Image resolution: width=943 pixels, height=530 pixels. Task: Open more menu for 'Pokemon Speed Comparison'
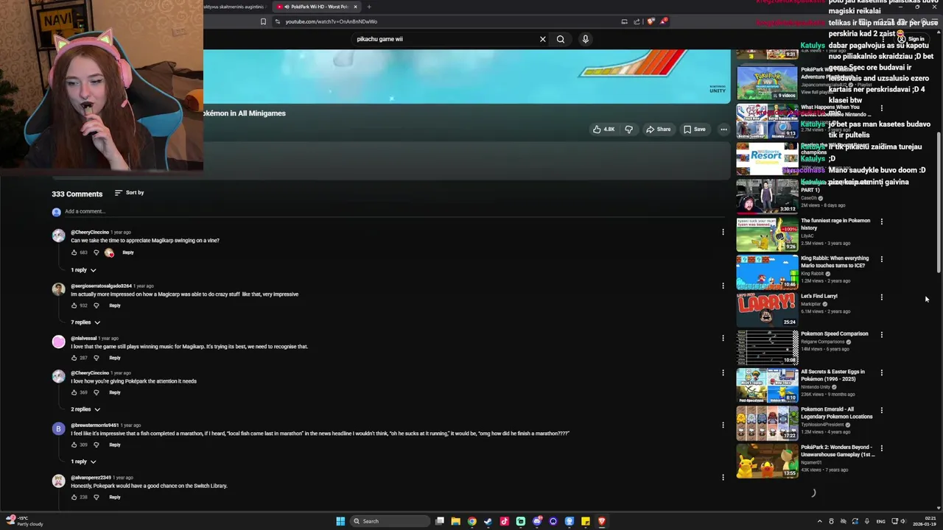(x=882, y=335)
